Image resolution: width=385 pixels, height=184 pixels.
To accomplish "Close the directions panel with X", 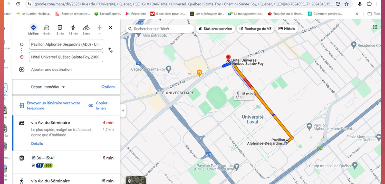I will point(110,28).
